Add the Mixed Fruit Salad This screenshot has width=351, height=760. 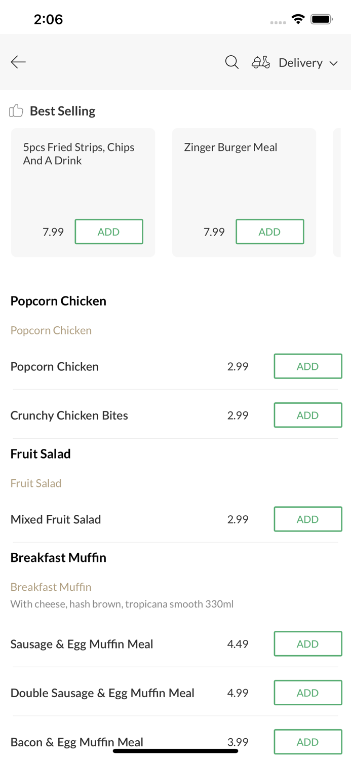point(308,519)
